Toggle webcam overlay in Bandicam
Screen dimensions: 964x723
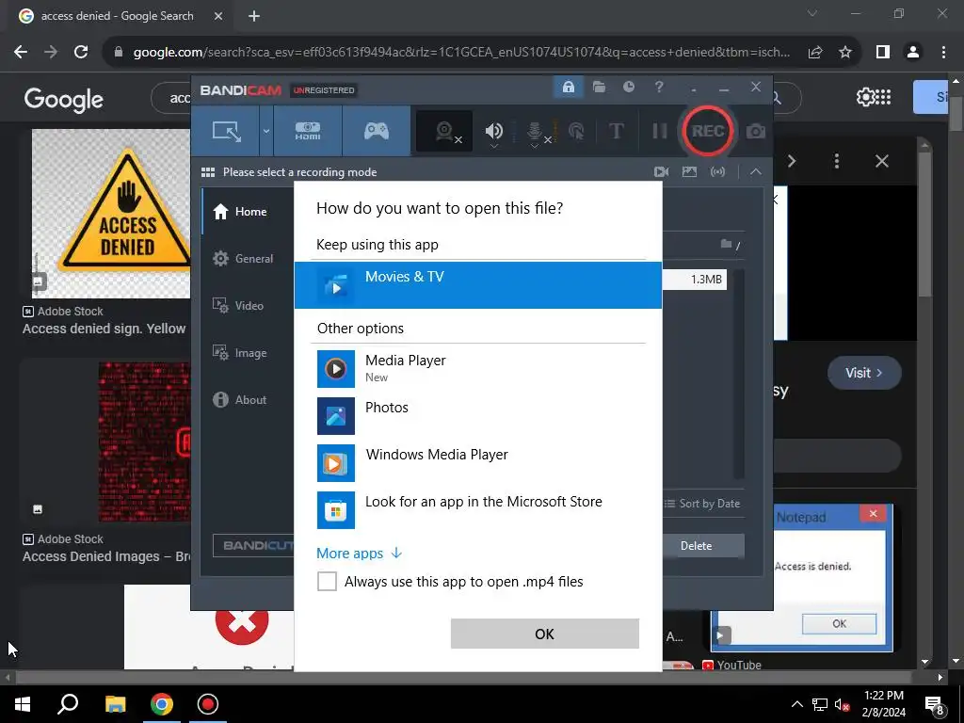444,131
